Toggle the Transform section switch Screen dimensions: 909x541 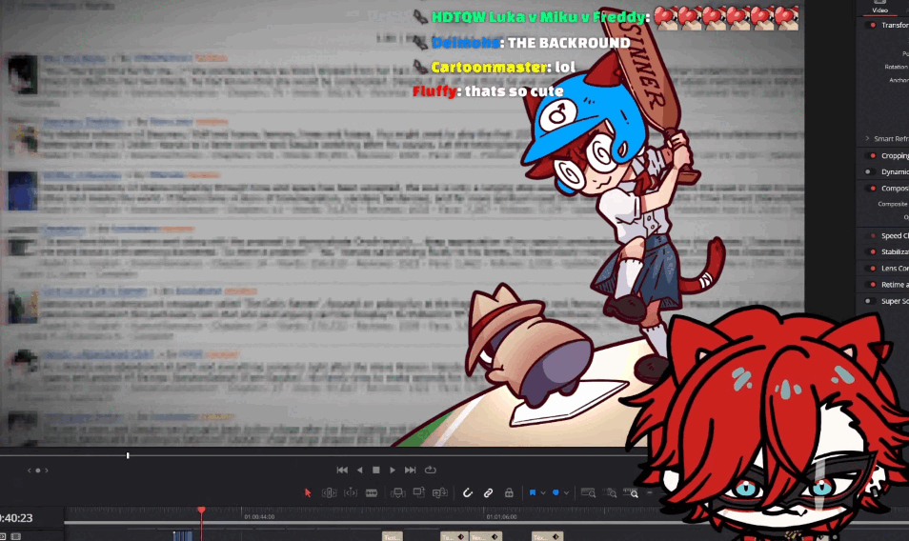(x=872, y=25)
